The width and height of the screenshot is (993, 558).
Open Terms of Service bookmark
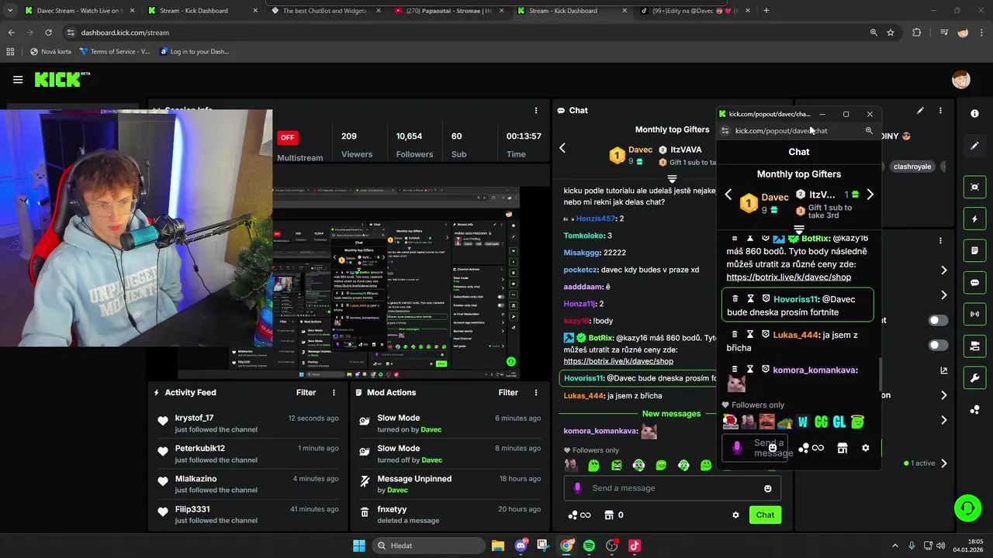click(114, 52)
